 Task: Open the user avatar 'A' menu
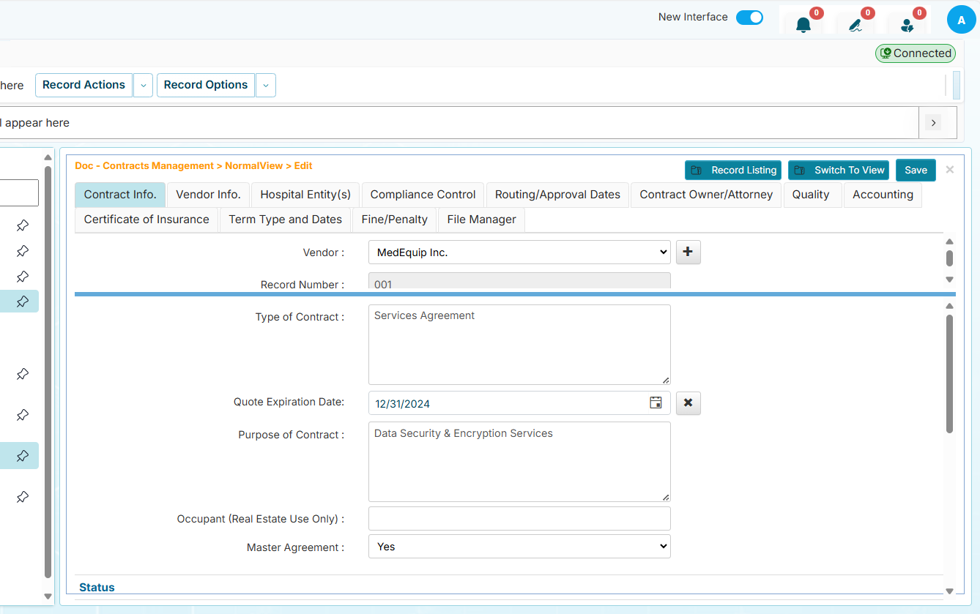click(961, 20)
